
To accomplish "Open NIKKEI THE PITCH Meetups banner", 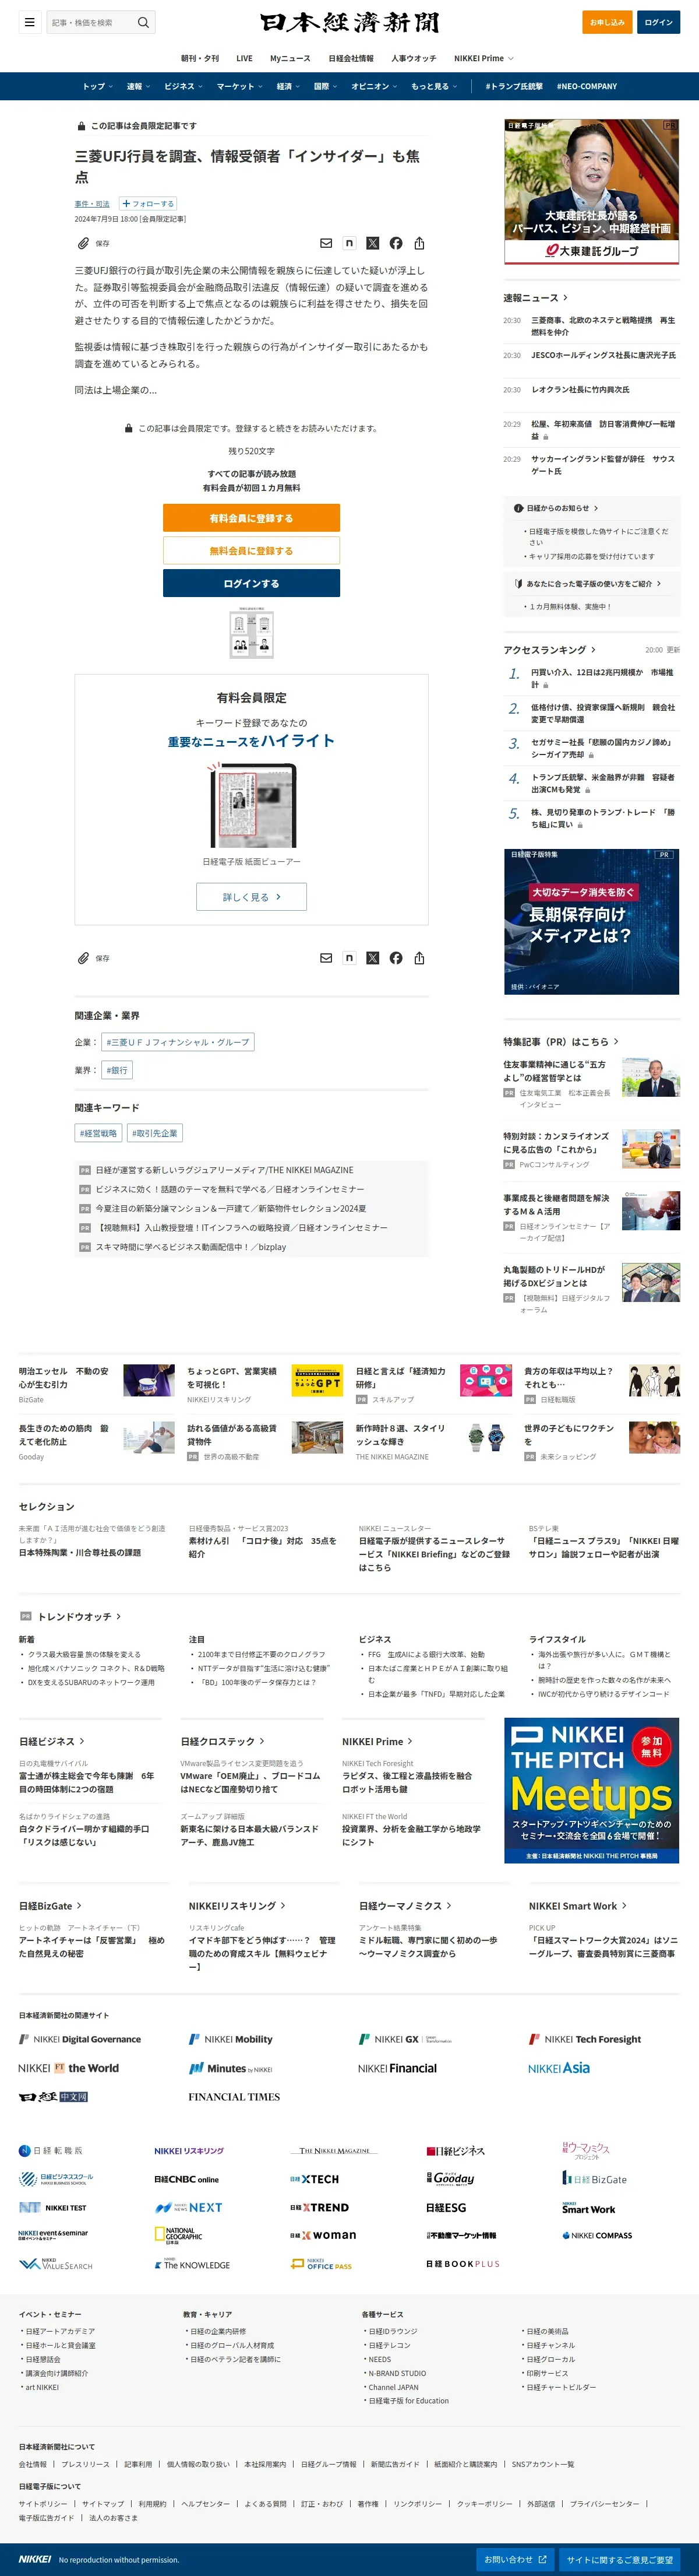I will pyautogui.click(x=592, y=1790).
